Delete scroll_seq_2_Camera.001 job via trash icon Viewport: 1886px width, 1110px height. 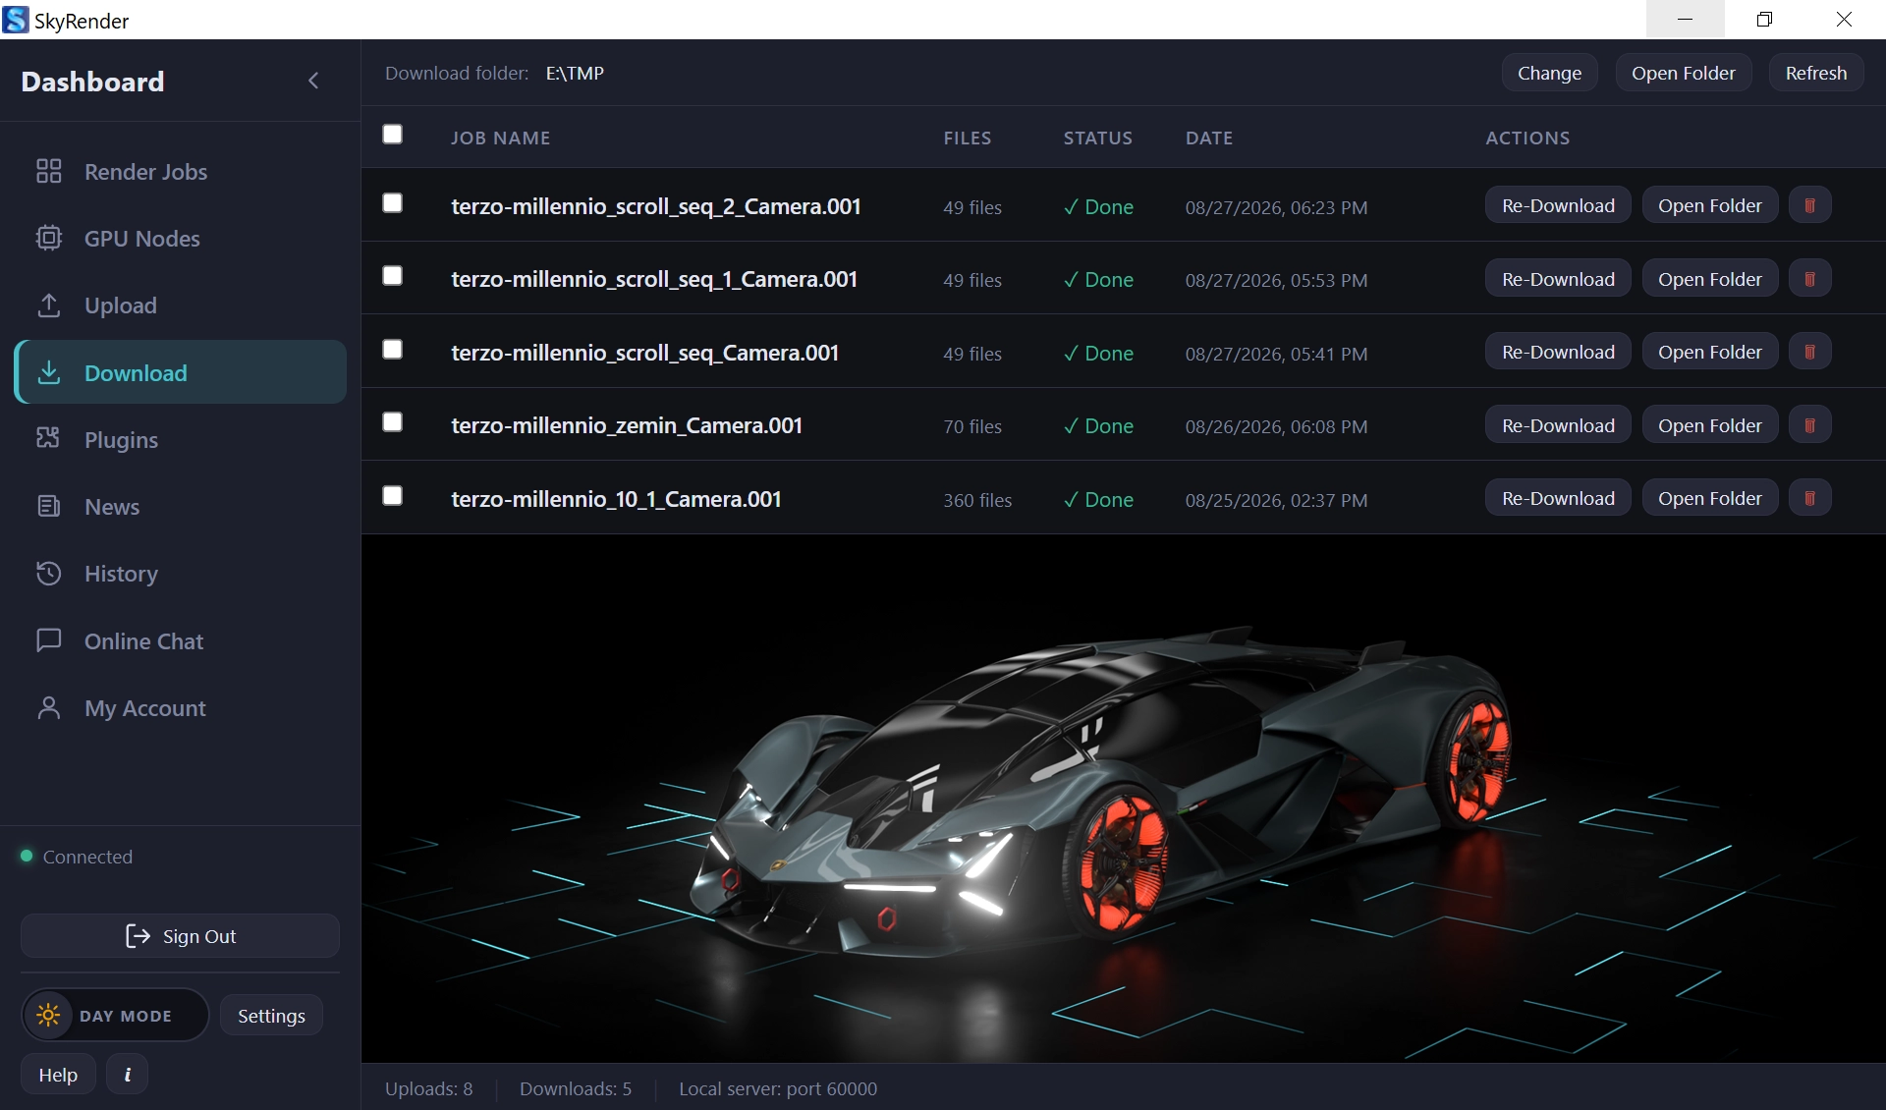tap(1809, 205)
